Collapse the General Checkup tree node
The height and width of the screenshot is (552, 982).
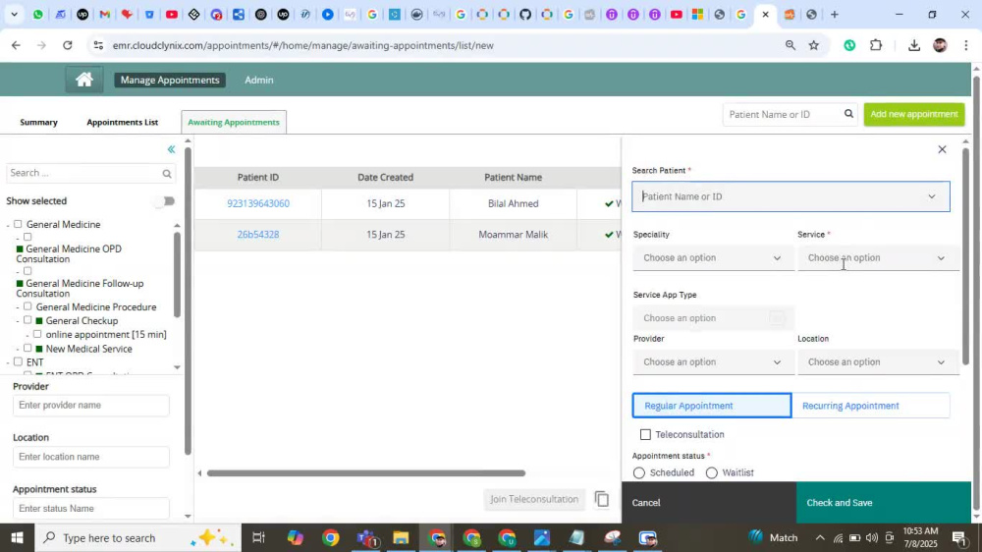[x=18, y=321]
